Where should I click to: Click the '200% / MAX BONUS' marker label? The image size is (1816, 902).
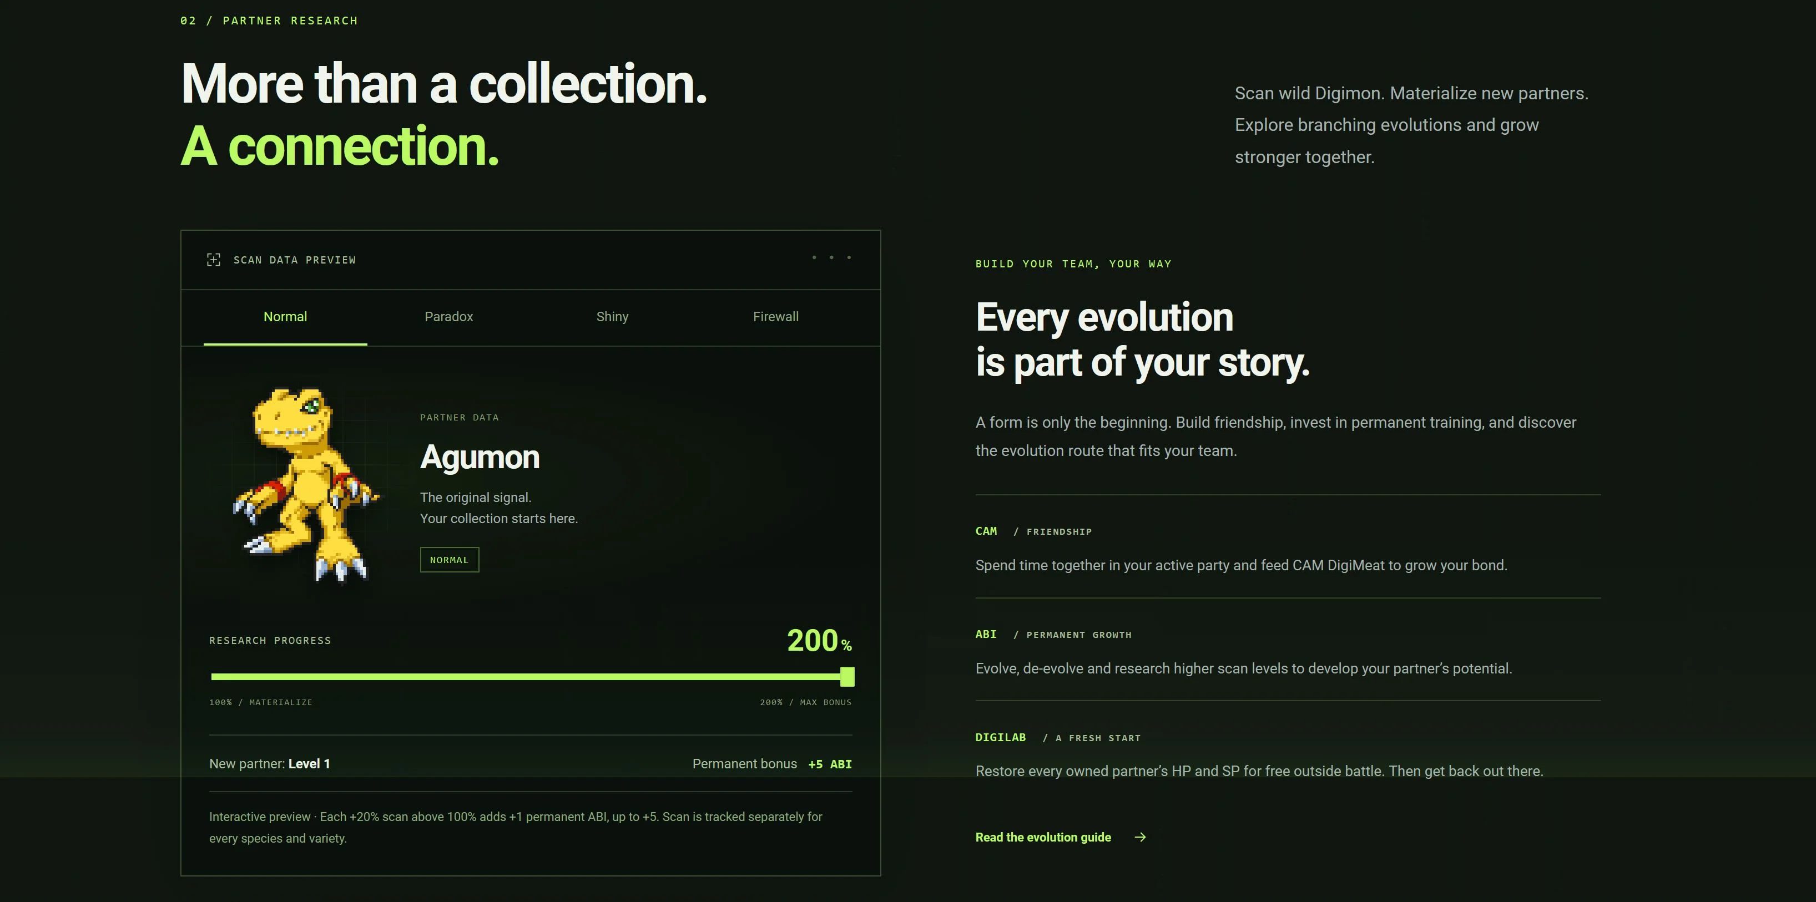point(806,702)
